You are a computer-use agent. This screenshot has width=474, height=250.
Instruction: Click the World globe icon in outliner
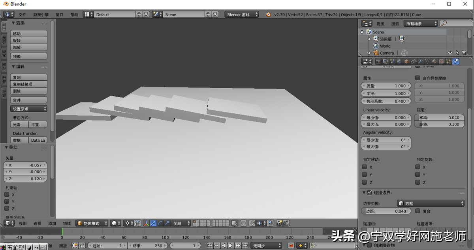point(376,46)
